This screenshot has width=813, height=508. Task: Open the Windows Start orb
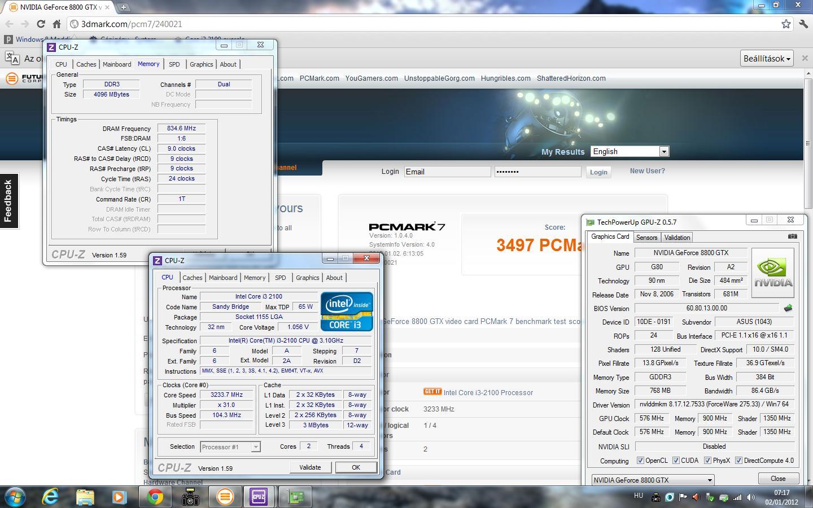coord(14,497)
